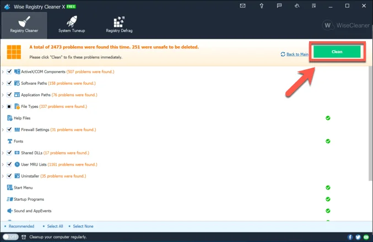Image resolution: width=373 pixels, height=242 pixels.
Task: Click the User MRU Lists clock icon
Action: tap(17, 164)
